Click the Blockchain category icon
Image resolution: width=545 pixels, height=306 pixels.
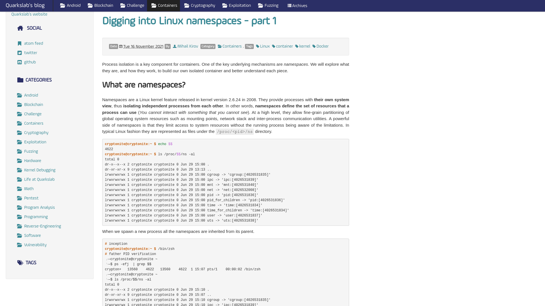[x=20, y=104]
